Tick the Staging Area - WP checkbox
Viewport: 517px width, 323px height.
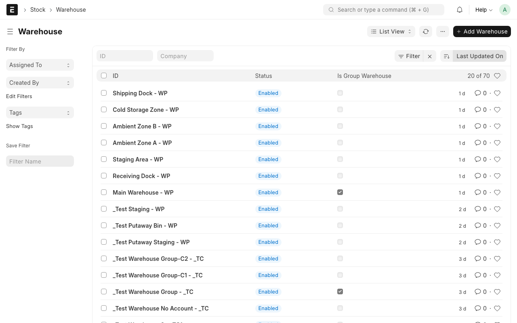104,159
